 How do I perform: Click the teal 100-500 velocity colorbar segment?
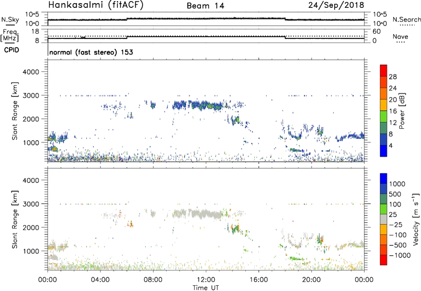(384, 199)
